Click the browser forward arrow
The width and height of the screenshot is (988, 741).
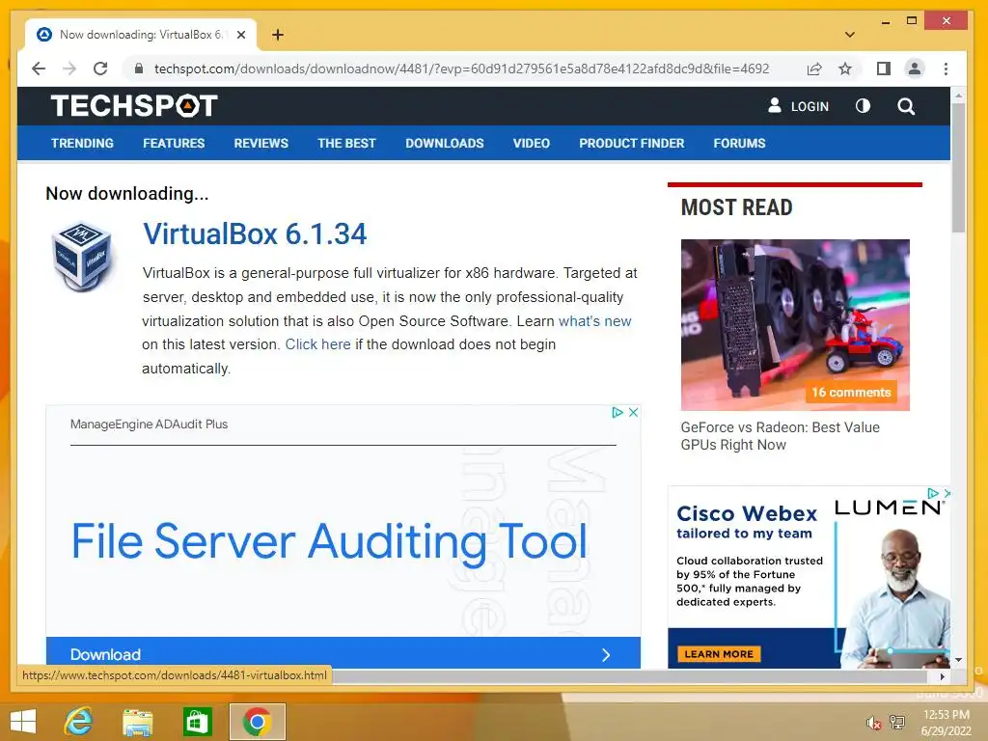coord(69,69)
